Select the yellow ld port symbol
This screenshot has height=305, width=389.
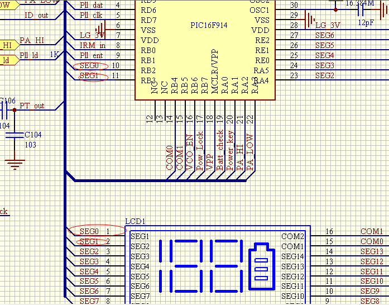point(9,60)
